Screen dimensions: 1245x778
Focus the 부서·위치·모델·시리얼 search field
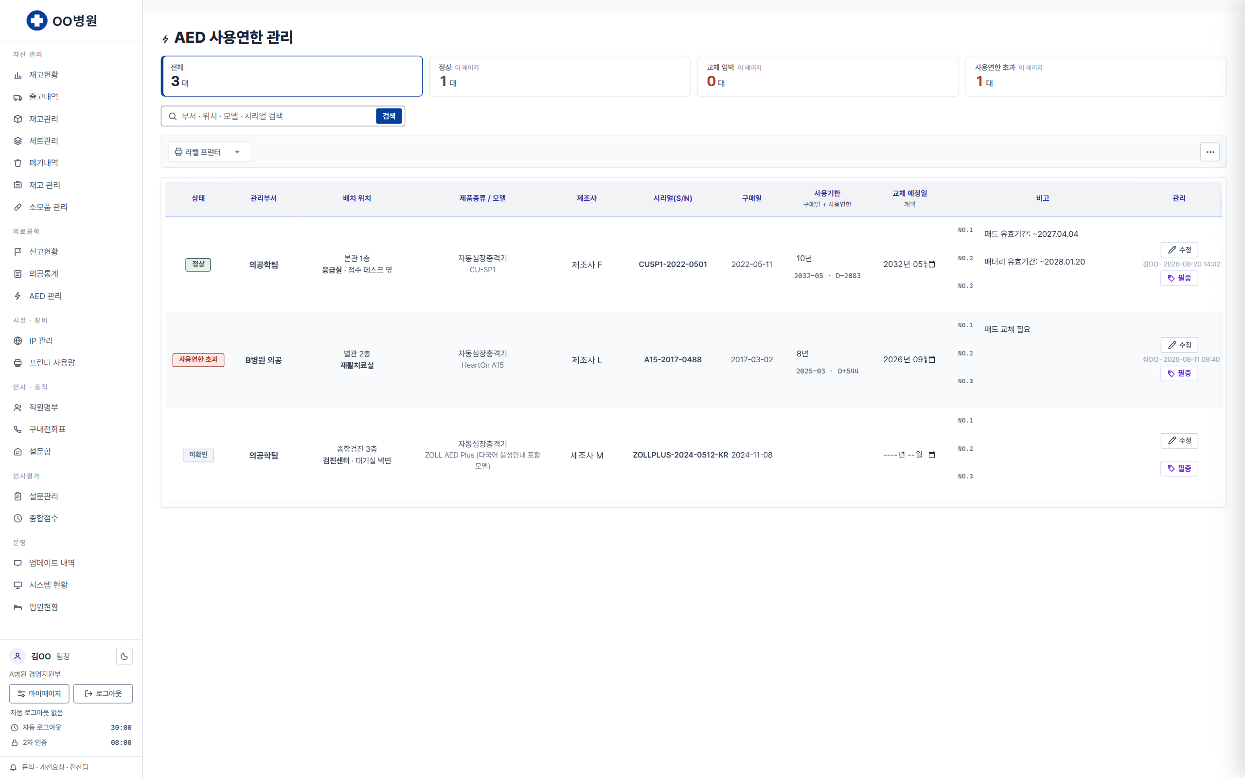275,116
